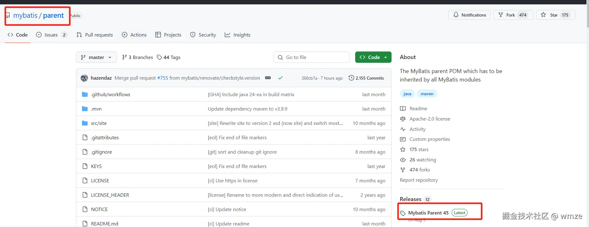The image size is (589, 227).
Task: Expand the master branch dropdown
Action: 96,57
